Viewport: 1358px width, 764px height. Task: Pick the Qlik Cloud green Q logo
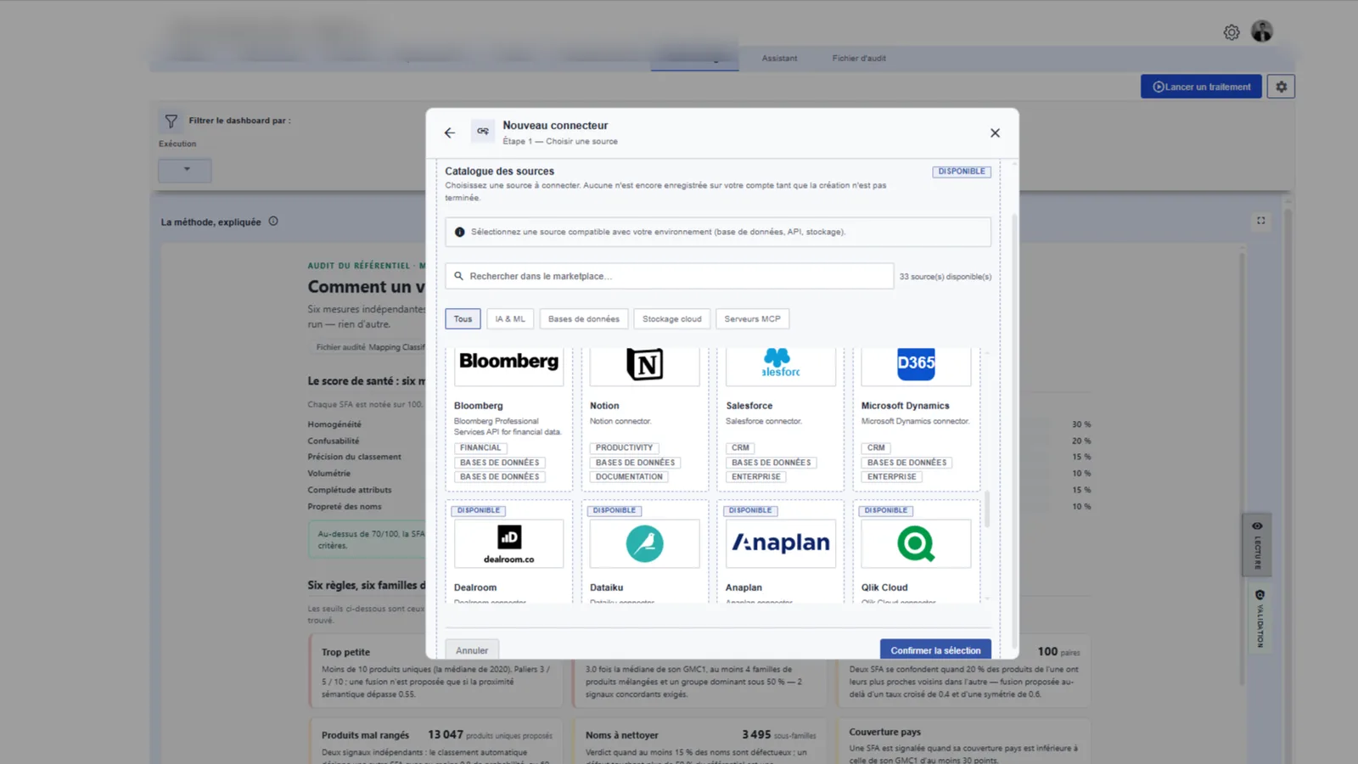pos(917,543)
